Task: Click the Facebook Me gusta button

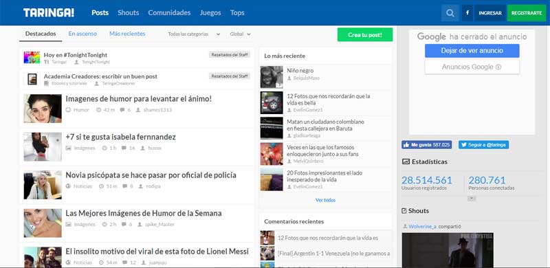Action: click(x=426, y=145)
